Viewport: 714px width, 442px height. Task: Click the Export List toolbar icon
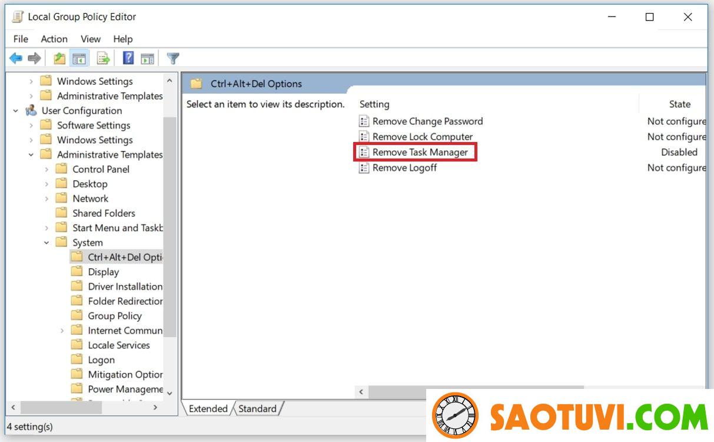click(x=104, y=58)
